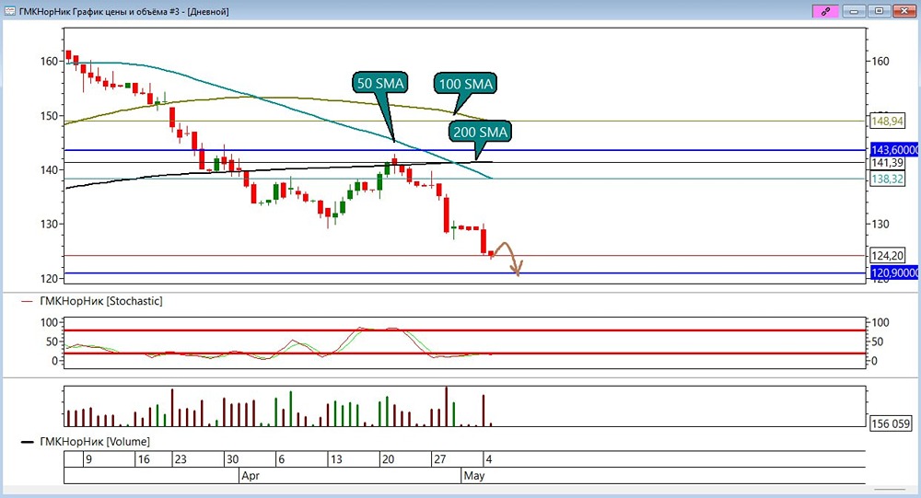Click date 20 on the time axis
This screenshot has width=921, height=498.
(388, 459)
